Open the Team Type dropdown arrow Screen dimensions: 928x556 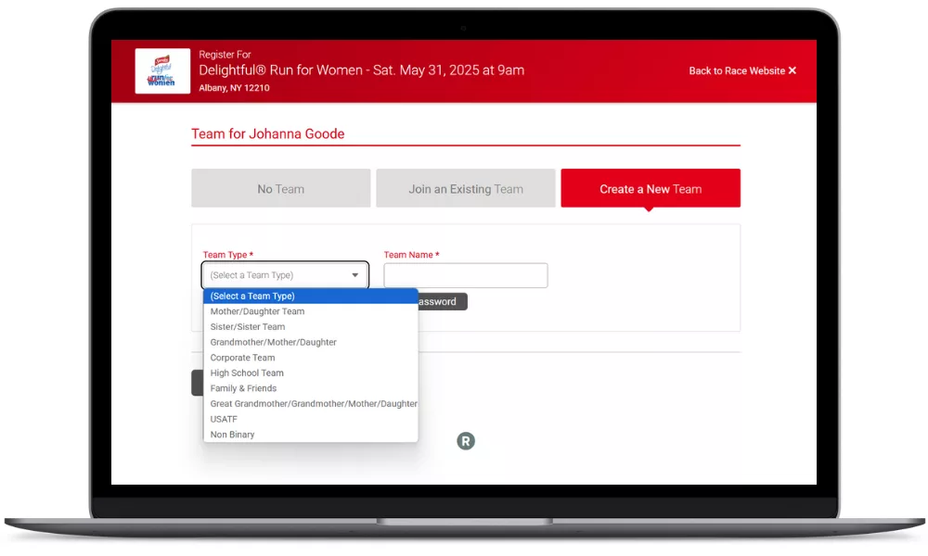pyautogui.click(x=355, y=275)
